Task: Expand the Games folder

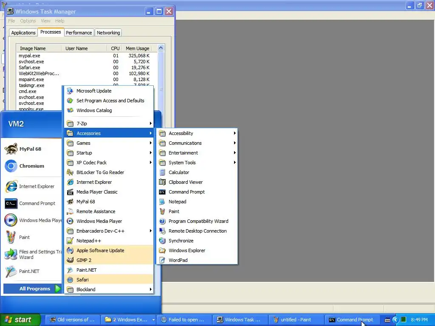Action: click(x=109, y=143)
